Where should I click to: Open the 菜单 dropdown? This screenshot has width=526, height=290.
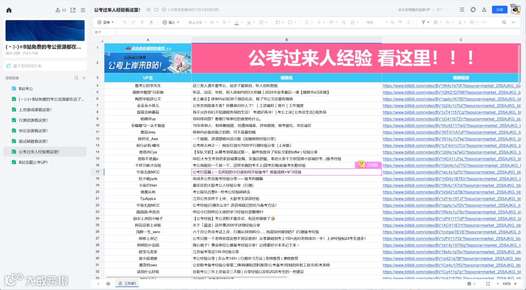105,22
